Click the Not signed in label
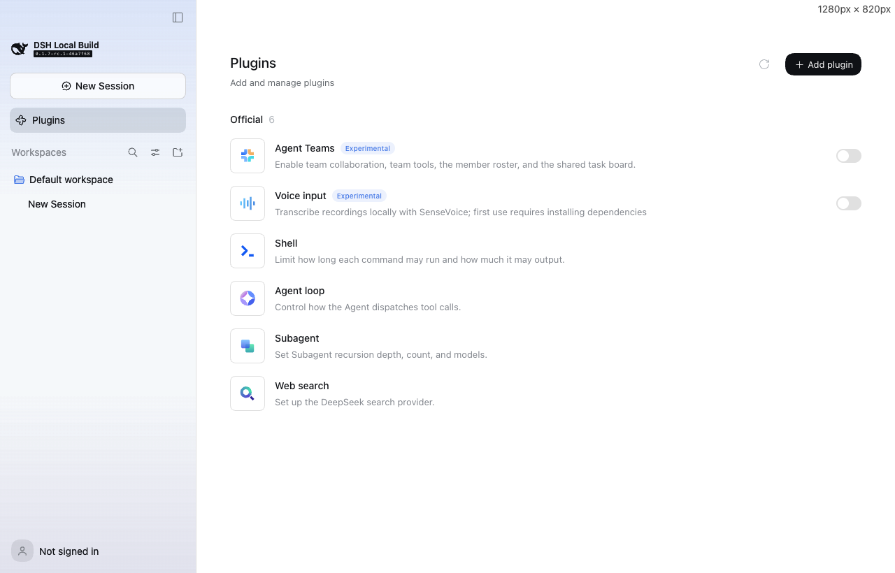Image resolution: width=895 pixels, height=573 pixels. coord(69,551)
